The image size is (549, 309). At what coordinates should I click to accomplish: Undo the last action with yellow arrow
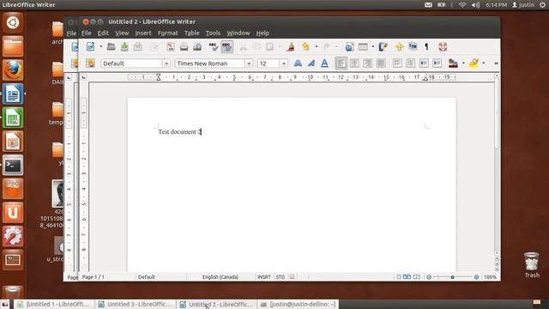[305, 46]
